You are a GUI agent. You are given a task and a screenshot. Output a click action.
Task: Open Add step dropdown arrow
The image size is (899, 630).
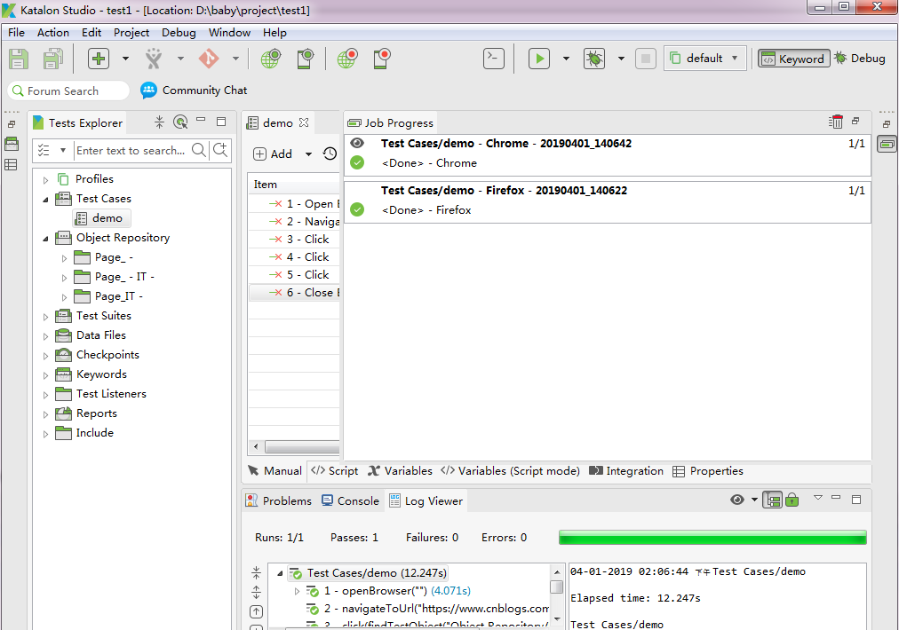[308, 154]
